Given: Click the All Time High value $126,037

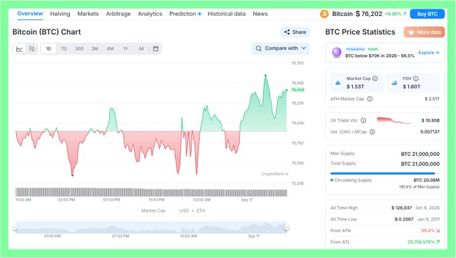Looking at the screenshot, I should (402, 208).
